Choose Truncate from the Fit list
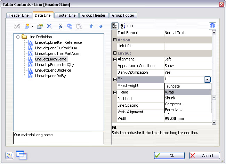Image resolution: width=226 pixels, height=164 pixels. pyautogui.click(x=188, y=86)
